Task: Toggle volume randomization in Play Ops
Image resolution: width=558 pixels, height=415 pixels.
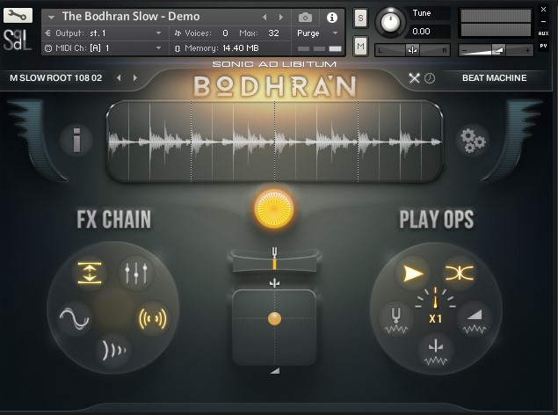Action: pyautogui.click(x=475, y=319)
